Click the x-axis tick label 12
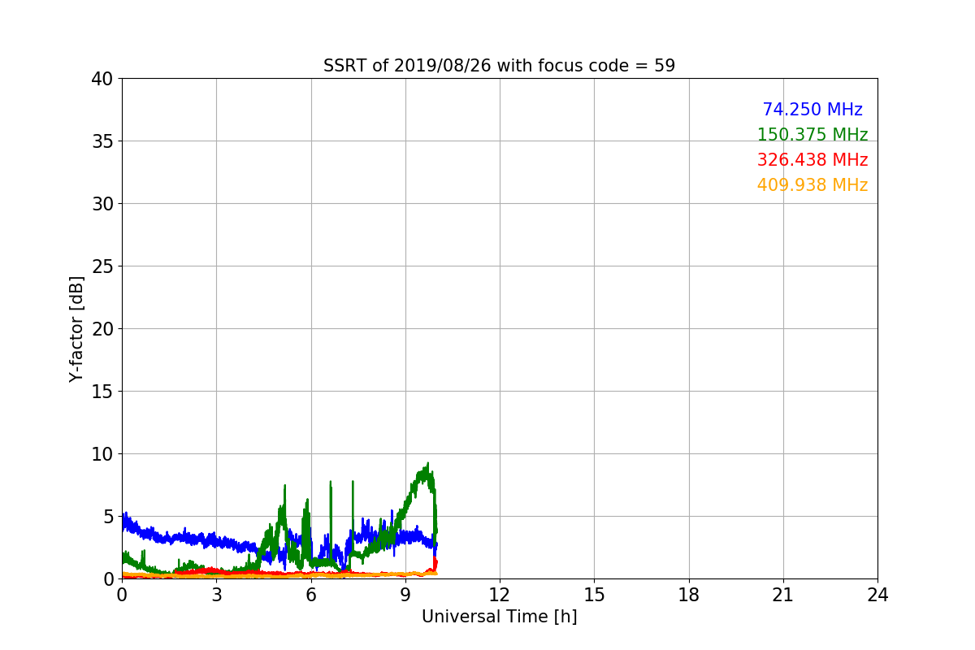The height and width of the screenshot is (650, 975). (x=500, y=595)
